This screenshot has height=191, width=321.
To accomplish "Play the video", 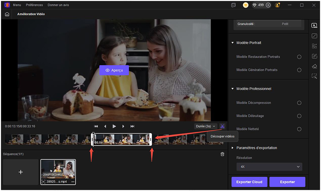I will 114,126.
